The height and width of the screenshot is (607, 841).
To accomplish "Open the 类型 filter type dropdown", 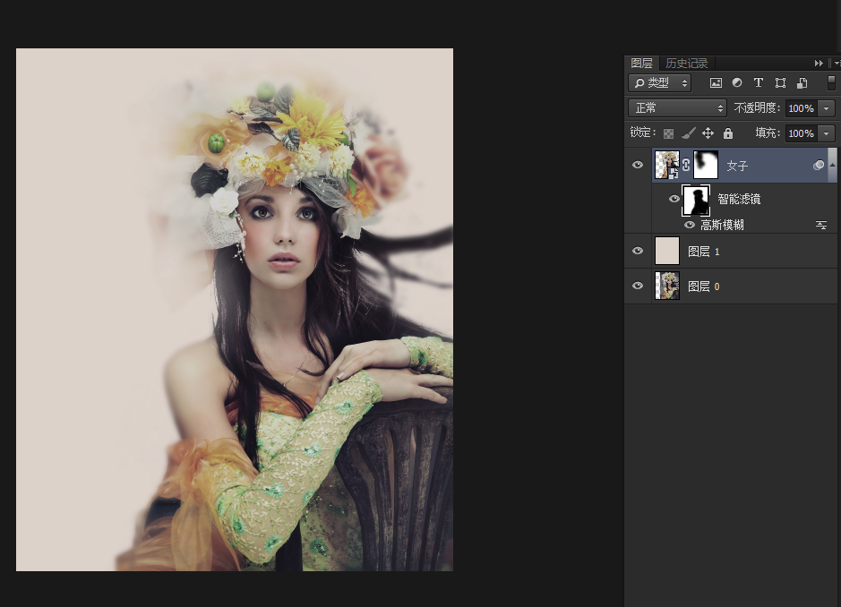I will tap(661, 82).
